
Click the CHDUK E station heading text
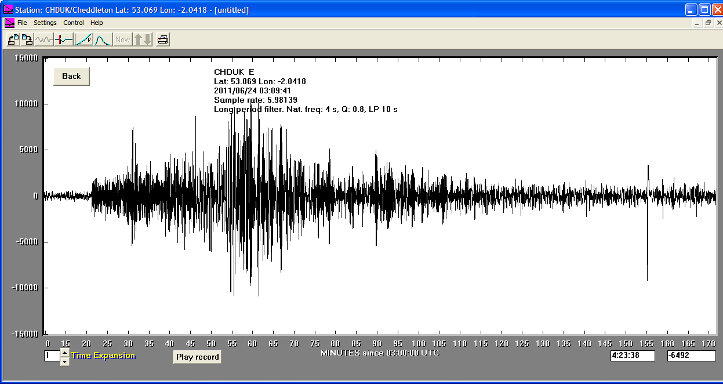point(234,72)
